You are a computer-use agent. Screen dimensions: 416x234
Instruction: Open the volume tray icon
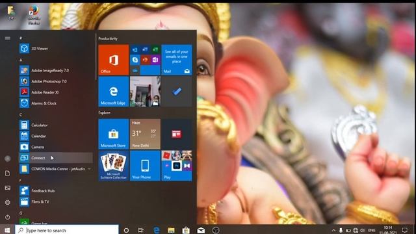point(363,230)
